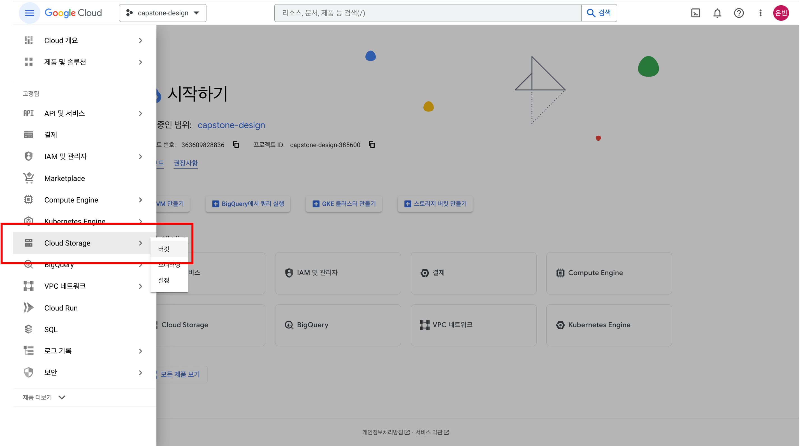Click the 권장사항 link
800x447 pixels.
point(185,163)
